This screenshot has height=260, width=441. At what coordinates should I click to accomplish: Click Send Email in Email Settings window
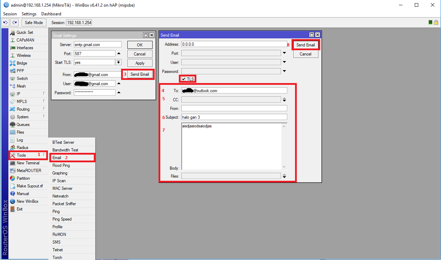click(x=140, y=74)
